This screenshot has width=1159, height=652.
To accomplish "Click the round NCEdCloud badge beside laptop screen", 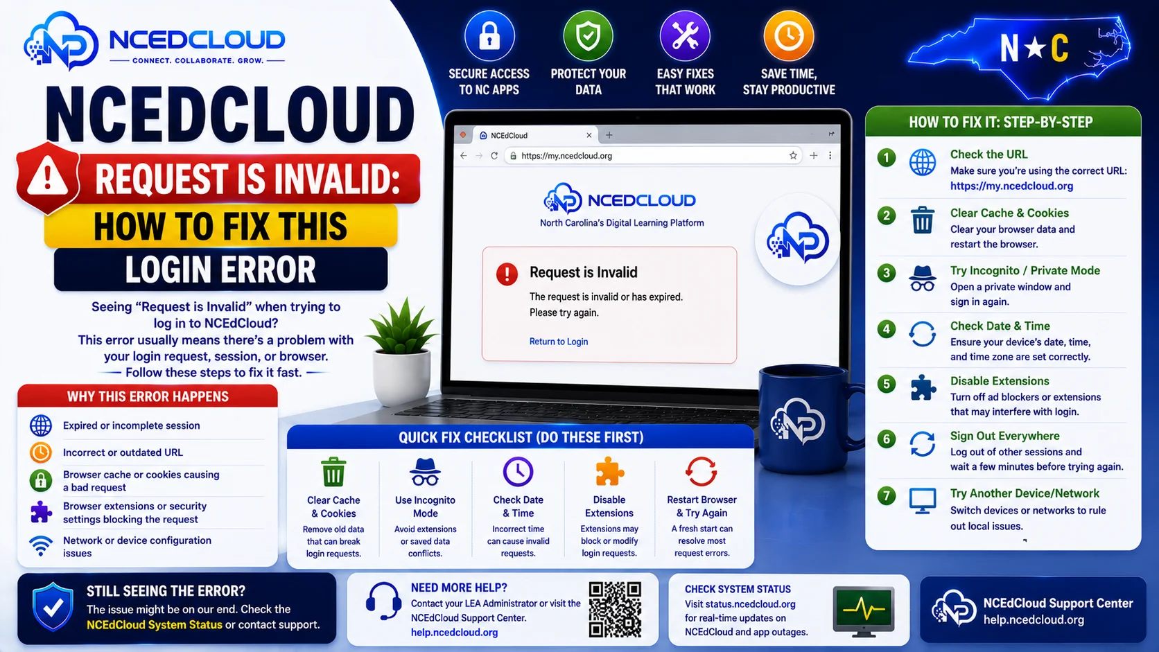I will 797,240.
